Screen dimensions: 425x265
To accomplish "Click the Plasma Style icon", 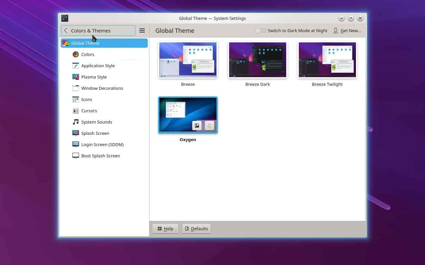I will click(76, 77).
